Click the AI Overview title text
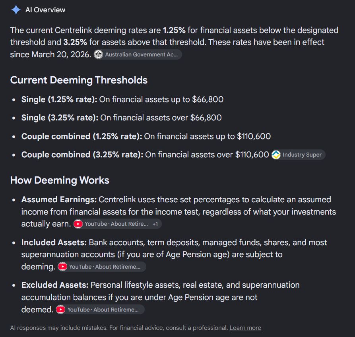The height and width of the screenshot is (337, 355). pos(45,10)
